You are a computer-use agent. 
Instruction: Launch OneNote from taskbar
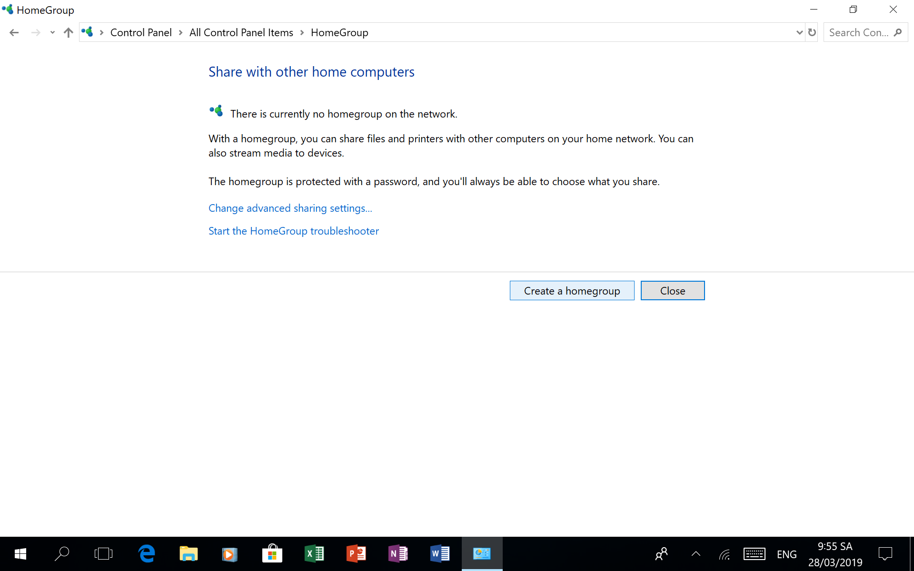tap(398, 554)
